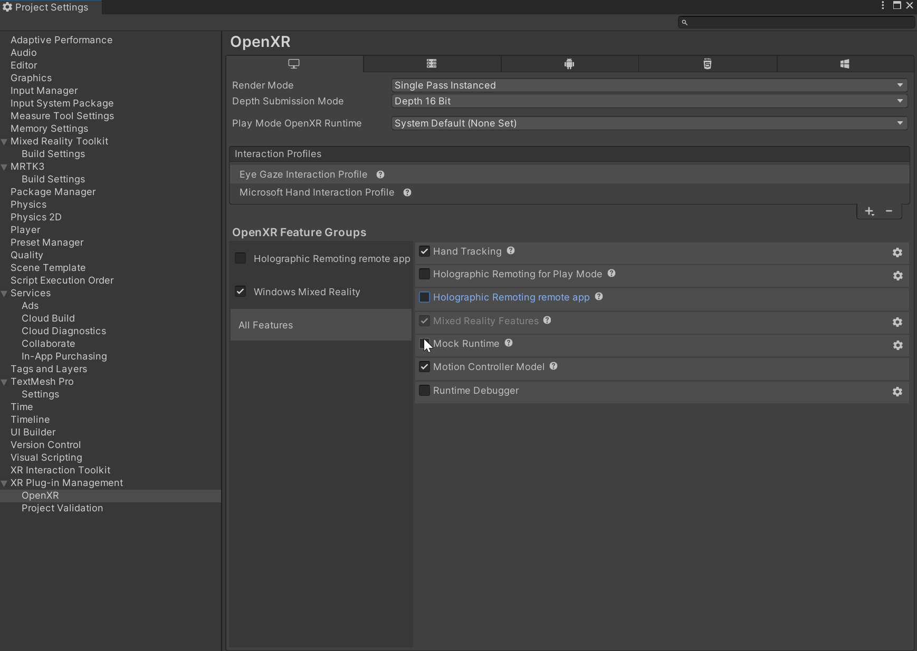Enable Holographic Remoting for Play Mode
The height and width of the screenshot is (651, 917).
[425, 274]
